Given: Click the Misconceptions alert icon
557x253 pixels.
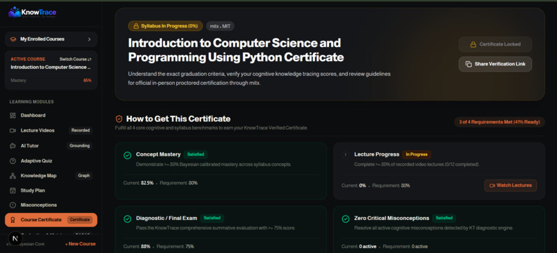Looking at the screenshot, I should point(13,205).
